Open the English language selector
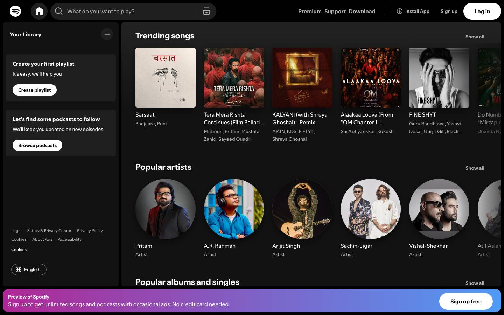 tap(29, 269)
